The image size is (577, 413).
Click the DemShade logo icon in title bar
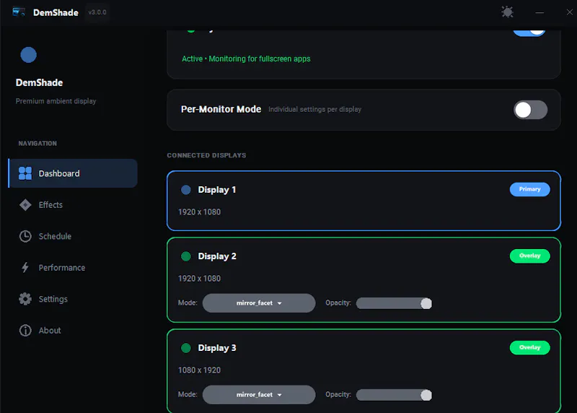click(19, 12)
